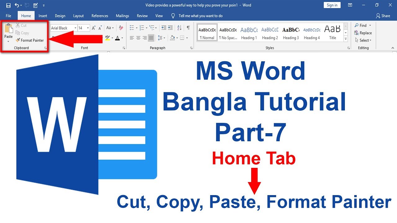Screen dimensions: 397x223
Task: Switch to the Review tab
Action: (x=142, y=16)
